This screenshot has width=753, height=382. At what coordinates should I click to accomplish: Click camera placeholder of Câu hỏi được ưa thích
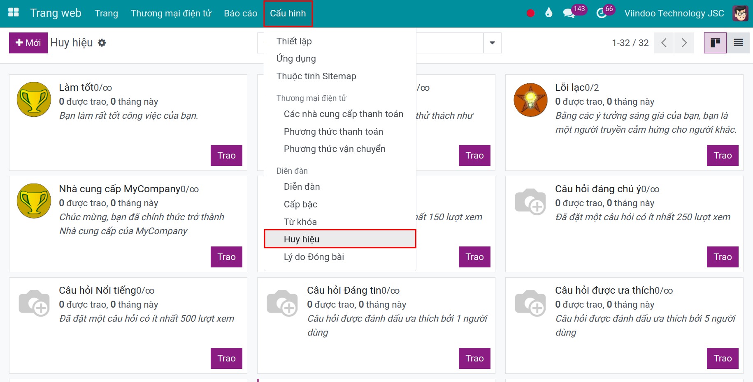pyautogui.click(x=530, y=303)
